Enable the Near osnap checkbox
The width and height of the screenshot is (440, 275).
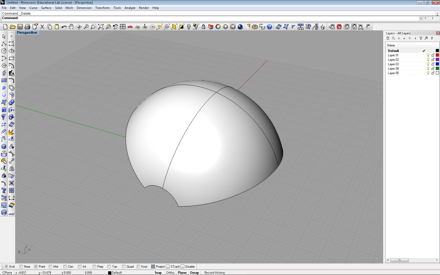21,267
